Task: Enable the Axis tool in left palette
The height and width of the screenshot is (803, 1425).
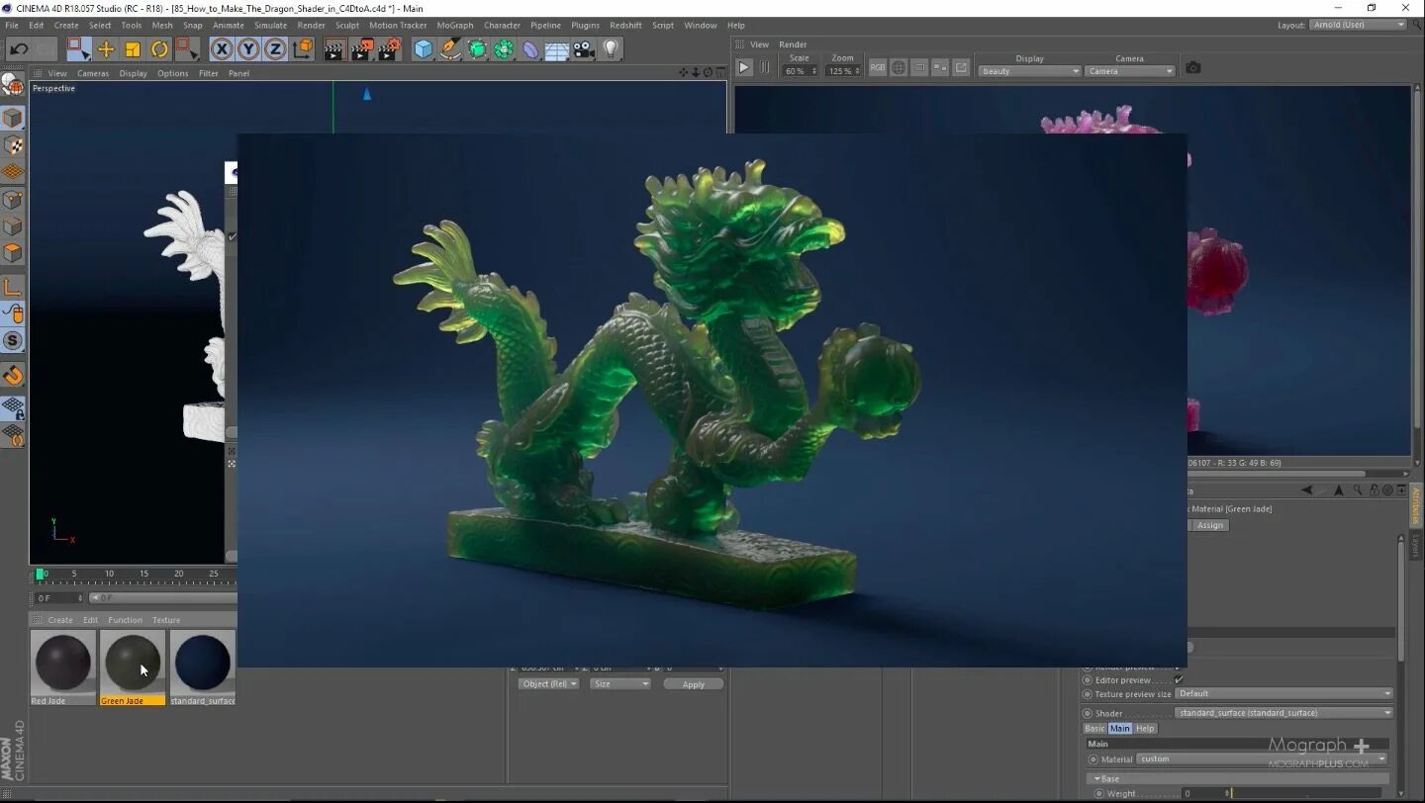Action: coord(13,288)
